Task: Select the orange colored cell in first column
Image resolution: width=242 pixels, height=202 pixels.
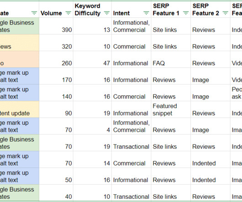Action: coord(20,59)
